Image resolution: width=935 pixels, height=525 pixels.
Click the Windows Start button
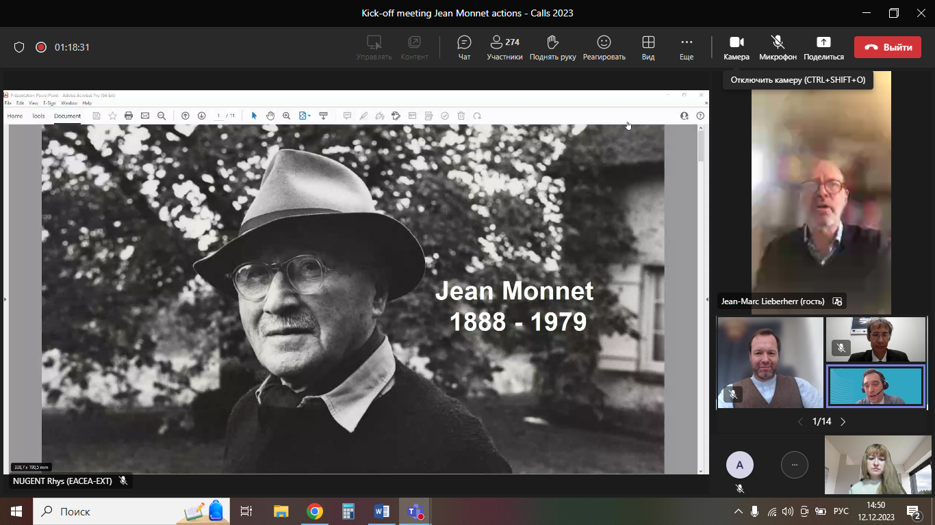(x=16, y=511)
